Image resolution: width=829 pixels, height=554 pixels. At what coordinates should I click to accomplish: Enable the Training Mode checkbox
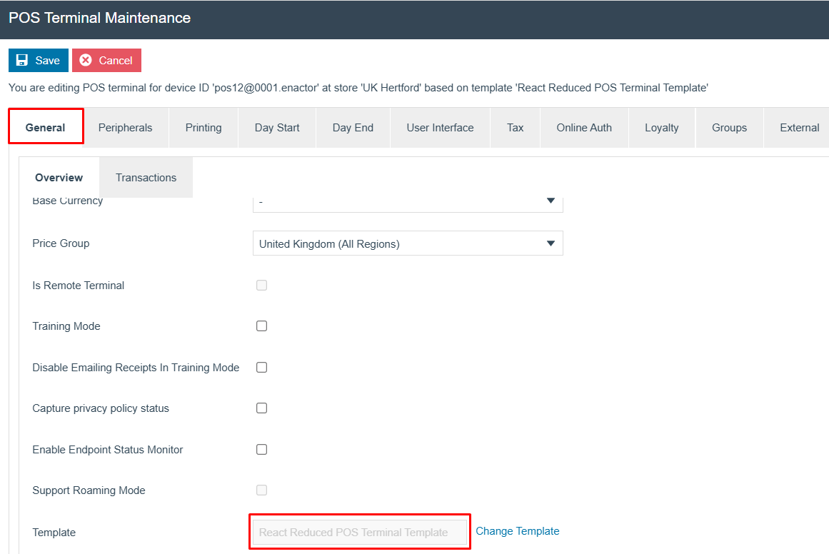[x=261, y=326]
